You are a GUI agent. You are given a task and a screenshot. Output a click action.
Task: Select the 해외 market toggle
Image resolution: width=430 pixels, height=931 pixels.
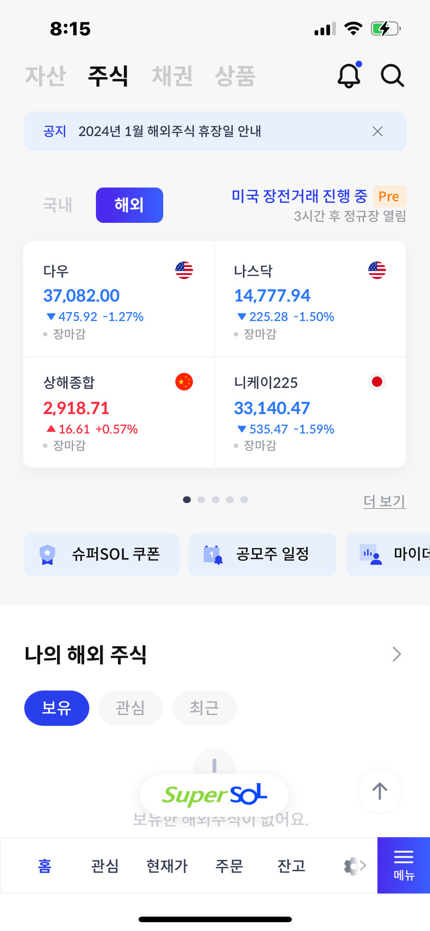click(x=130, y=205)
